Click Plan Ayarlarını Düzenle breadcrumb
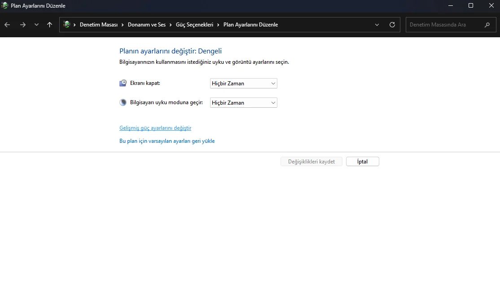 [250, 25]
